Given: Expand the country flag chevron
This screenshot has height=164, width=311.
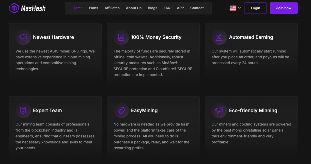Looking at the screenshot, I should [239, 8].
